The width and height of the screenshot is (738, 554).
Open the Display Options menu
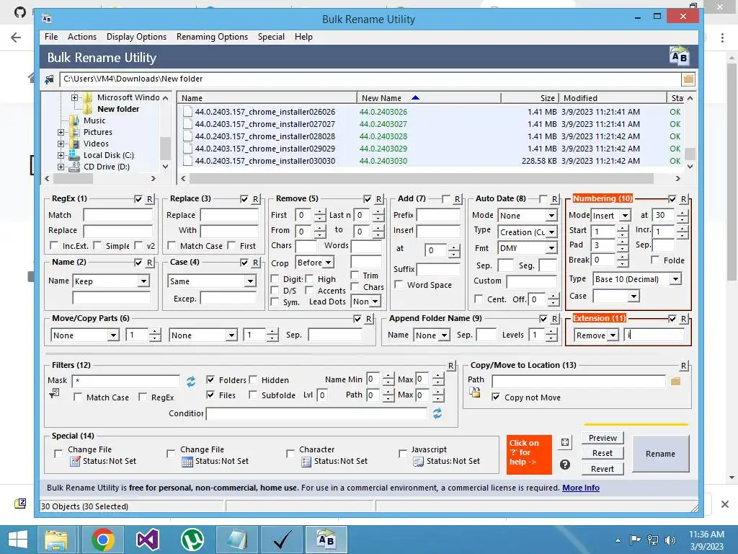click(136, 37)
